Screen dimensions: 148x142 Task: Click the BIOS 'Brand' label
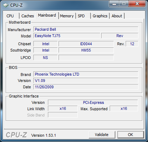click(26, 75)
